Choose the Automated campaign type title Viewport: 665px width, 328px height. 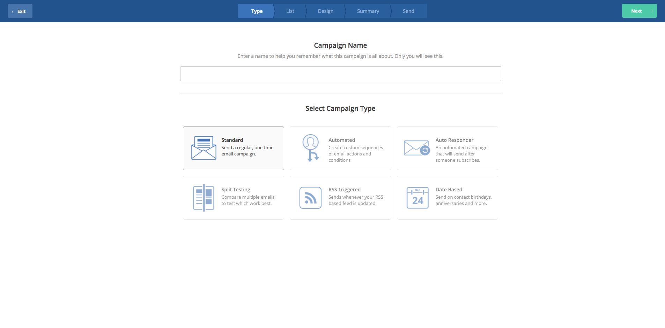pos(341,140)
